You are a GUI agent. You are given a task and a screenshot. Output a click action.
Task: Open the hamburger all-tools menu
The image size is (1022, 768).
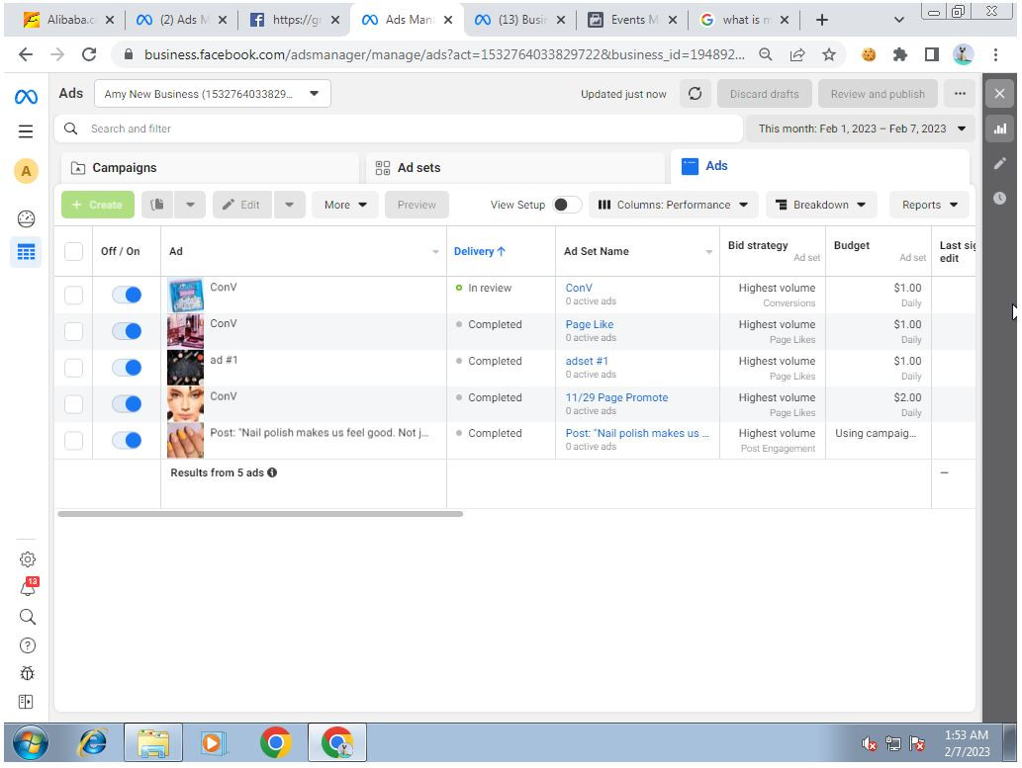click(x=26, y=131)
